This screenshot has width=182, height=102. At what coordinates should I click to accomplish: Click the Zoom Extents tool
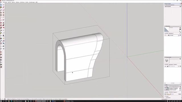pyautogui.click(x=1, y=43)
